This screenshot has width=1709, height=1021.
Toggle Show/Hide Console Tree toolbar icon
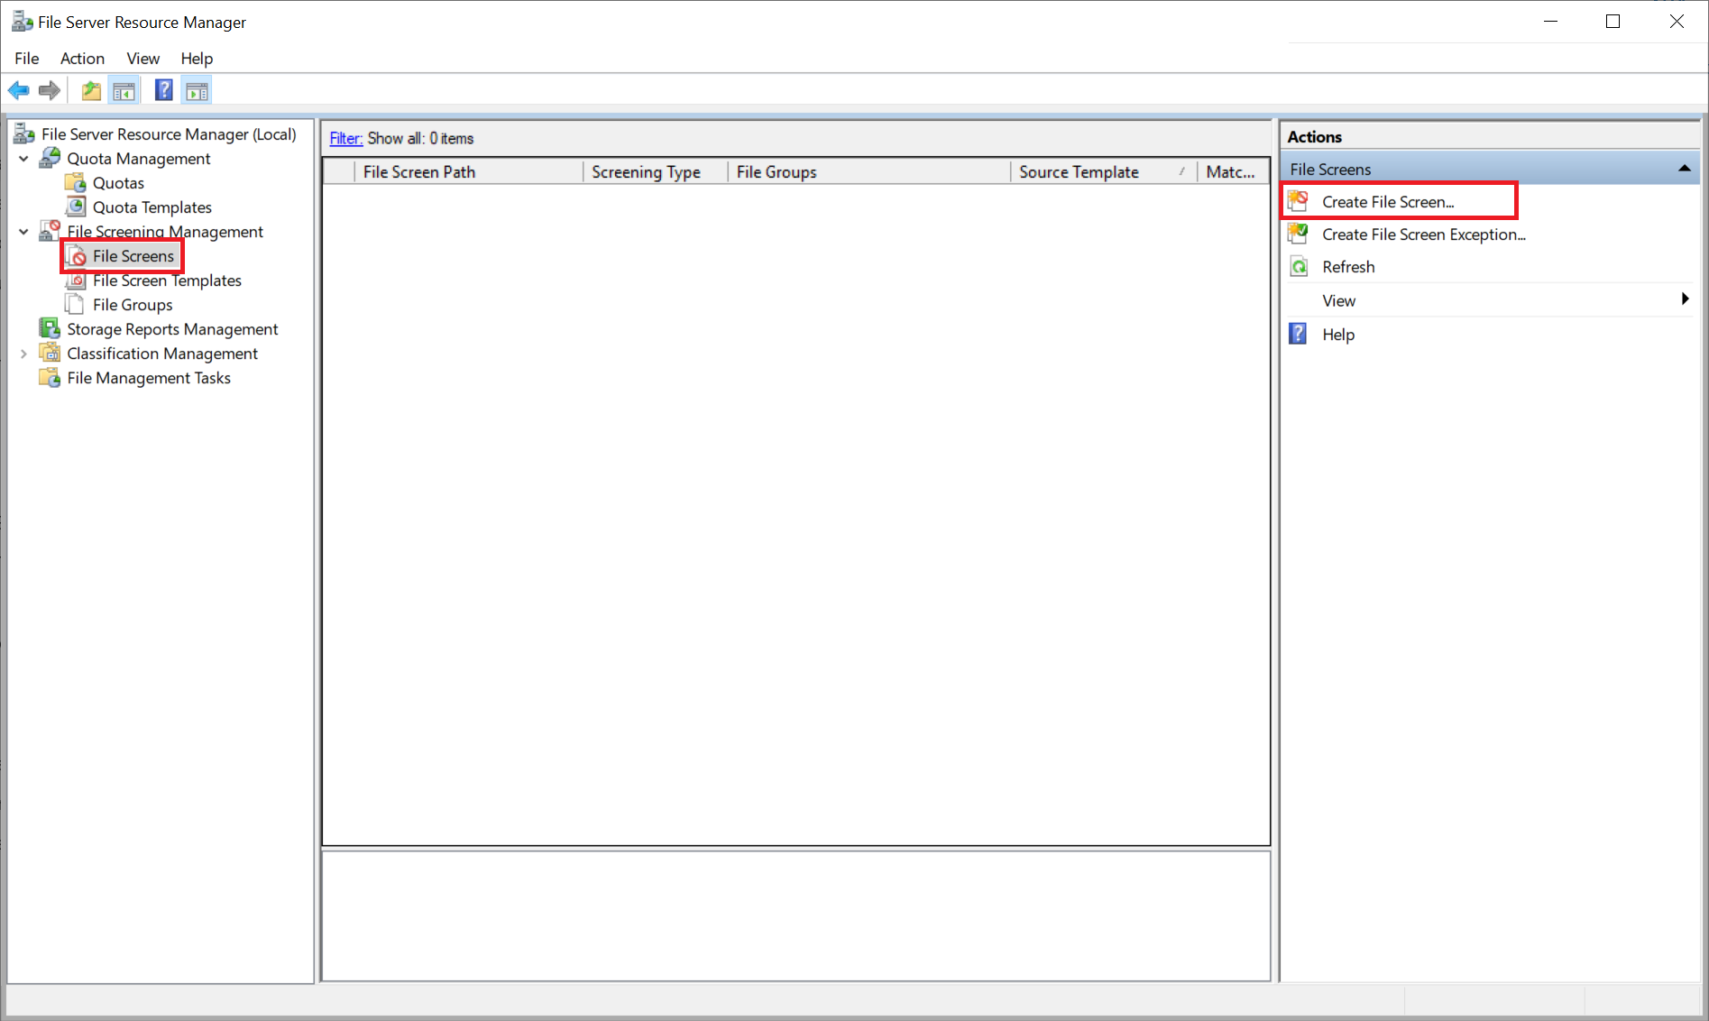[124, 90]
